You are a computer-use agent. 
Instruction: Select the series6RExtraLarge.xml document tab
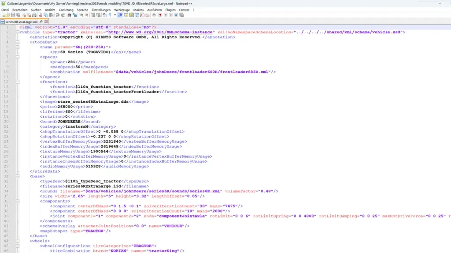[x=21, y=21]
